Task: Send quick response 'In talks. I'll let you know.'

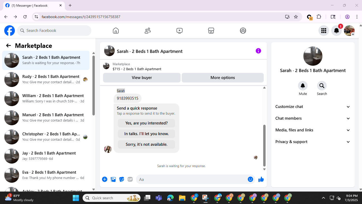Action: point(147,134)
